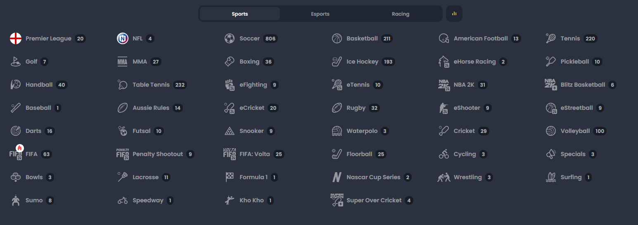
Task: Open the Volleyball category link
Action: pos(576,131)
